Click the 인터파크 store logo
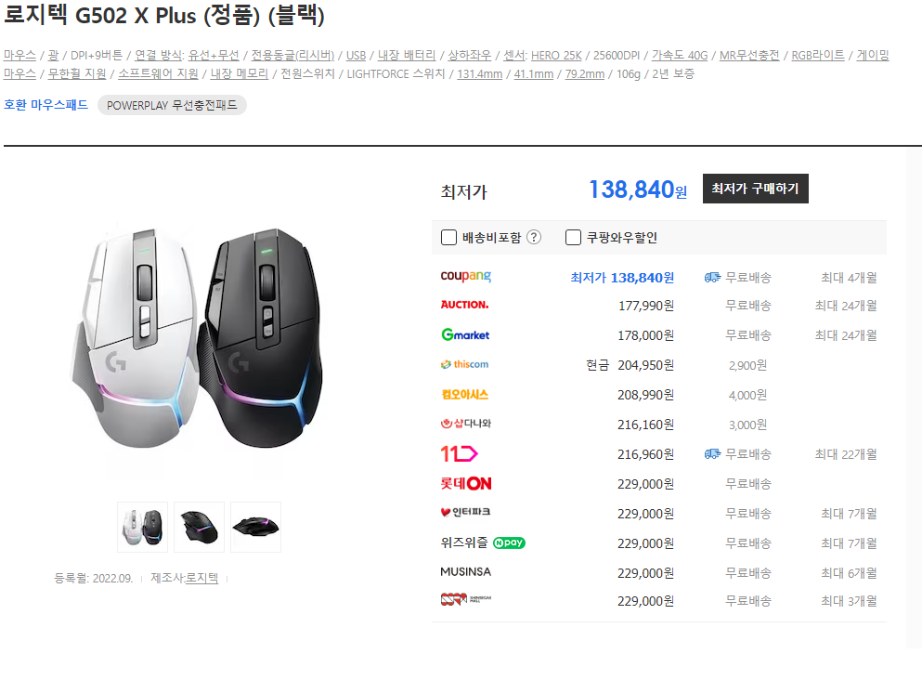Image resolution: width=922 pixels, height=680 pixels. click(x=465, y=513)
